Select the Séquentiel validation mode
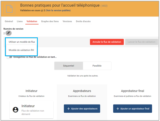160x121 pixels. coord(69,66)
